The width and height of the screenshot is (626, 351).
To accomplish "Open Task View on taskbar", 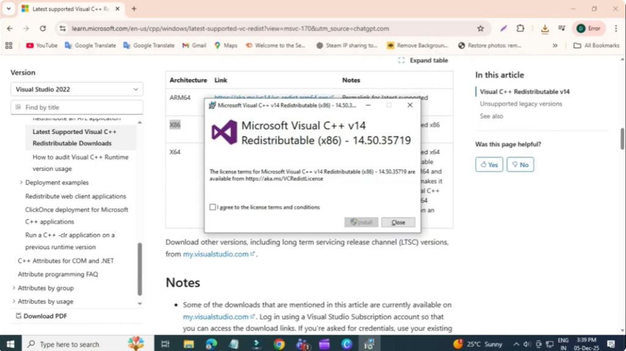I will click(165, 344).
